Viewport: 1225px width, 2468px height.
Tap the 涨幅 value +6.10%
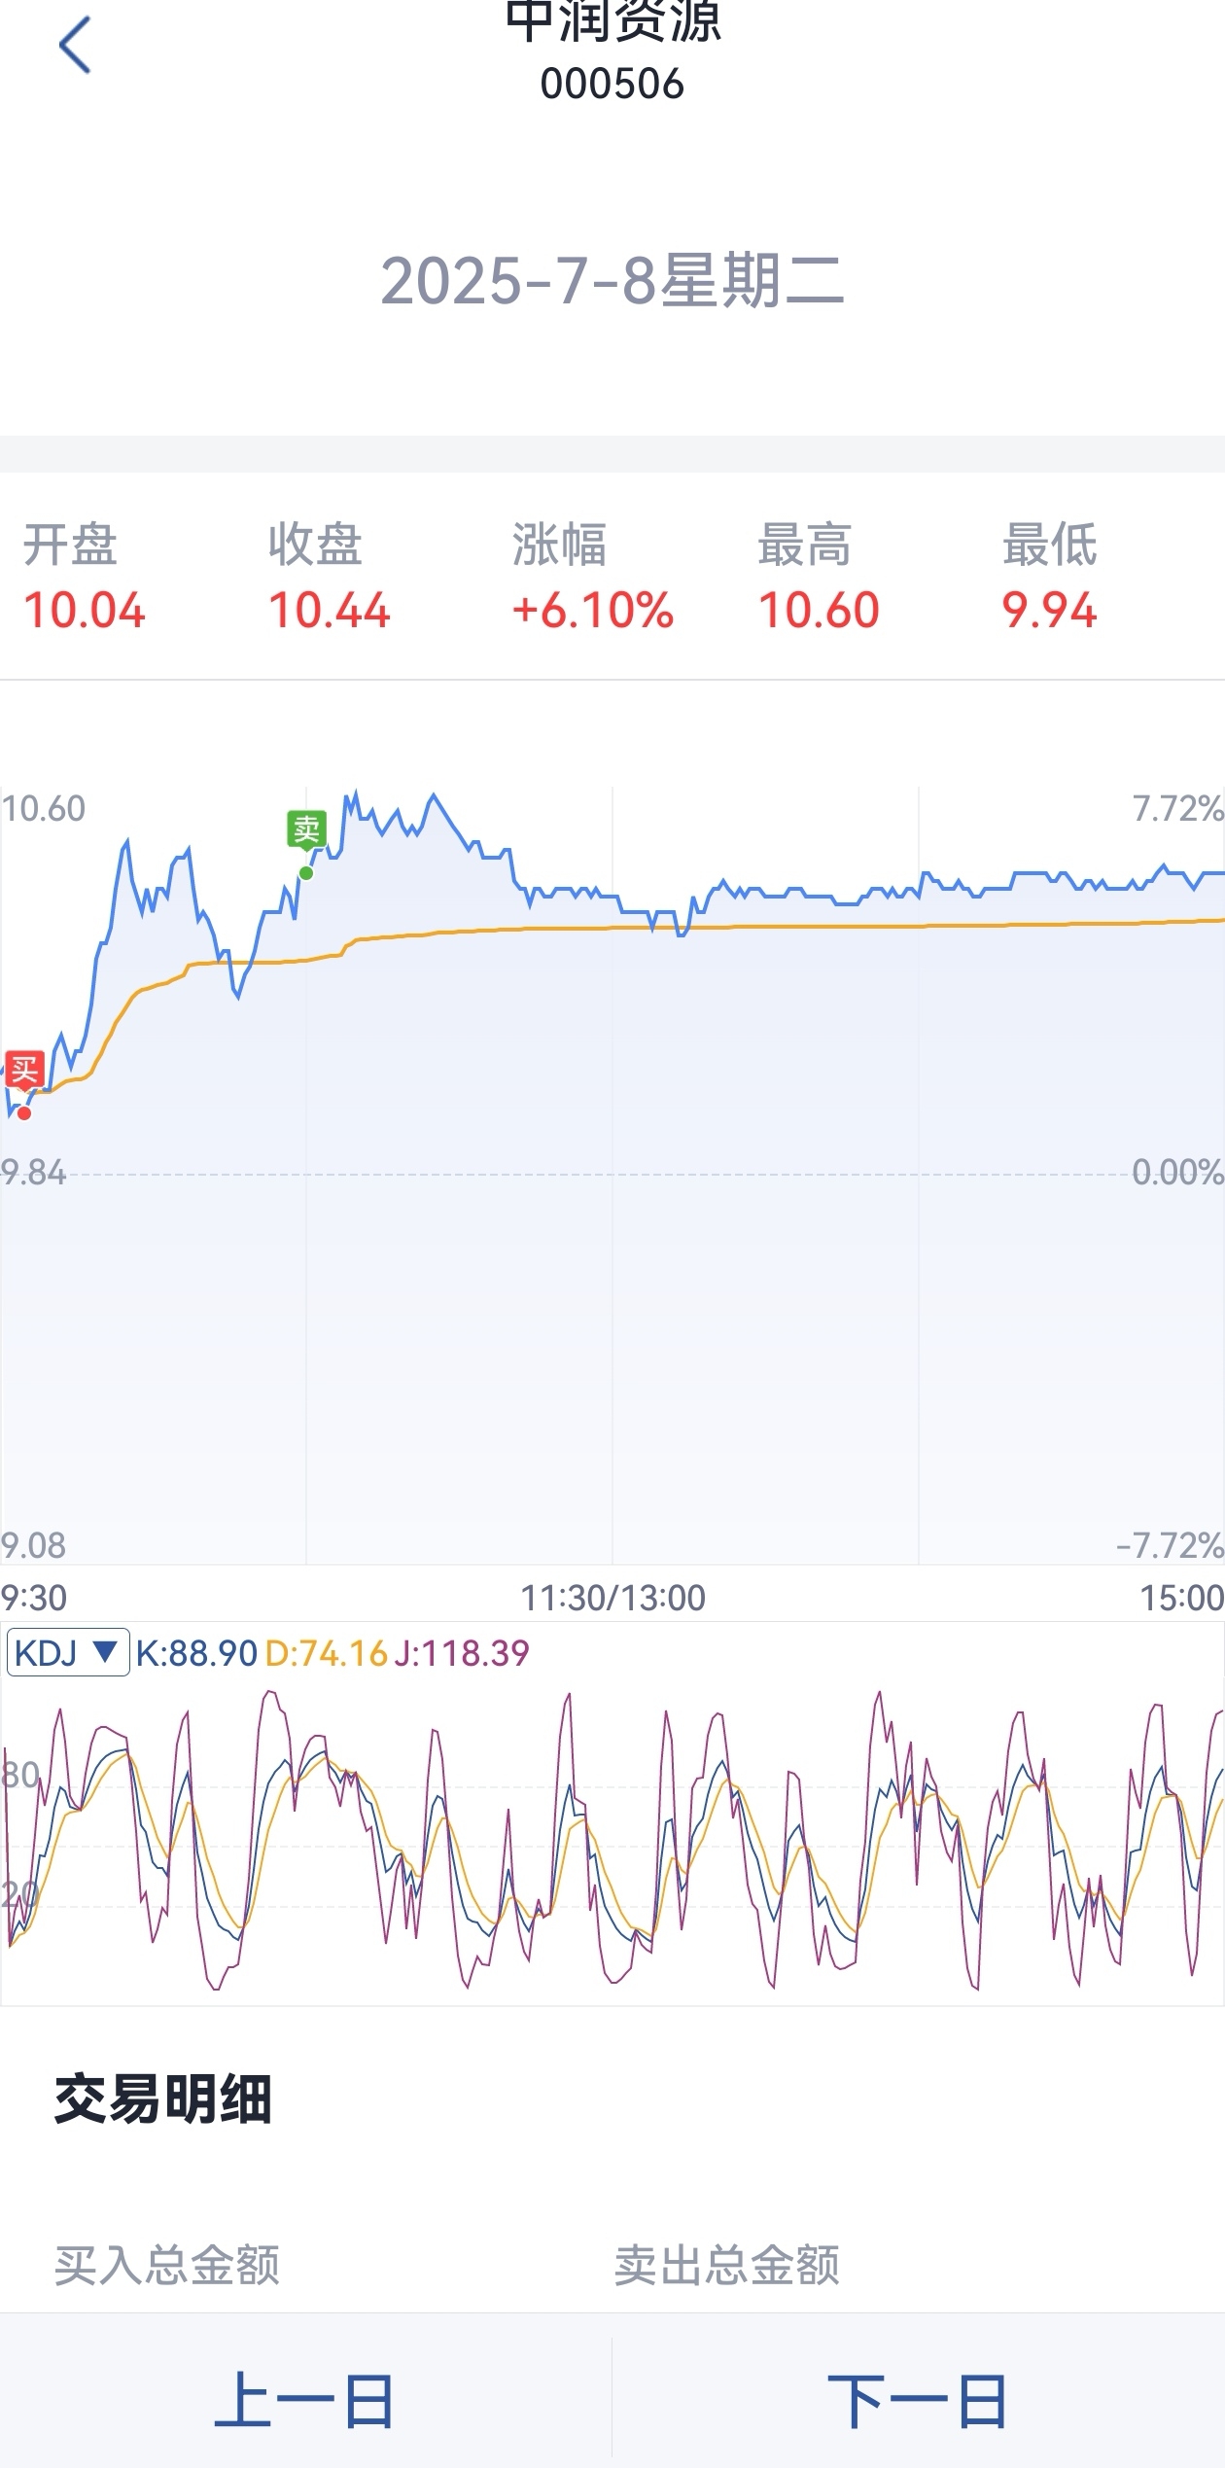point(593,611)
